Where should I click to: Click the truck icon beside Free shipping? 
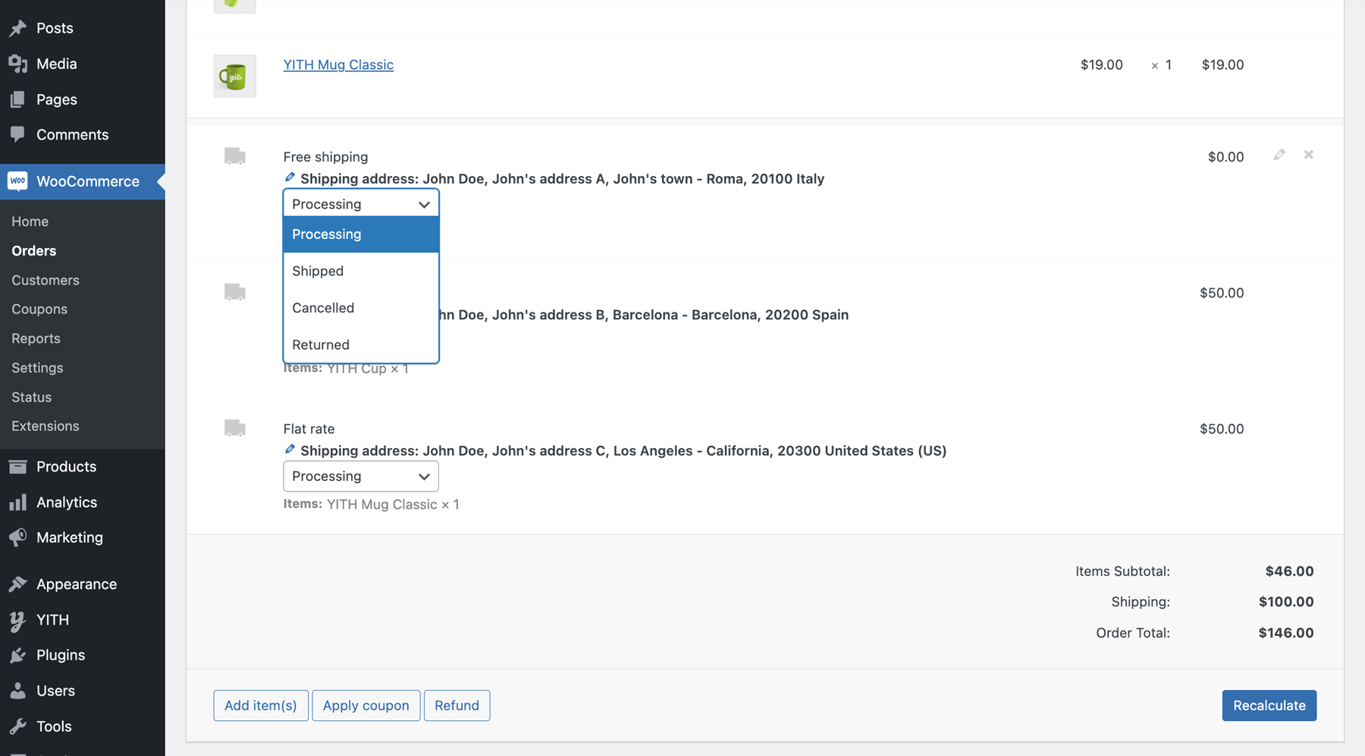(234, 156)
